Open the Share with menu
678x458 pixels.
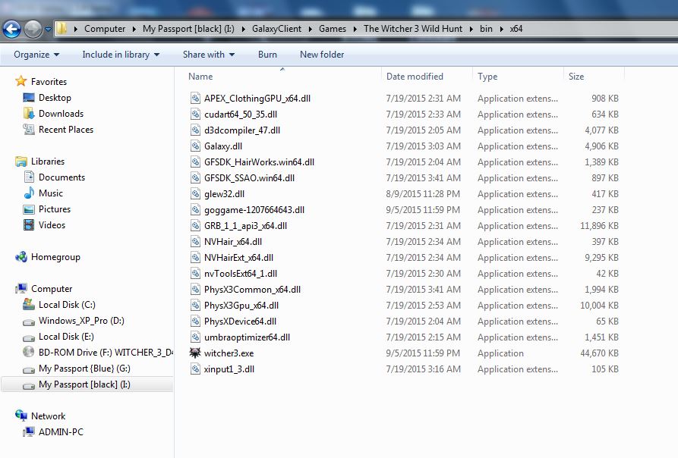pos(209,55)
